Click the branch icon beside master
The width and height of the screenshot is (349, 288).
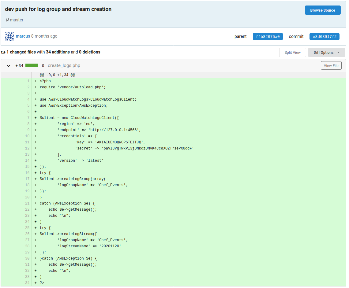pyautogui.click(x=7, y=20)
